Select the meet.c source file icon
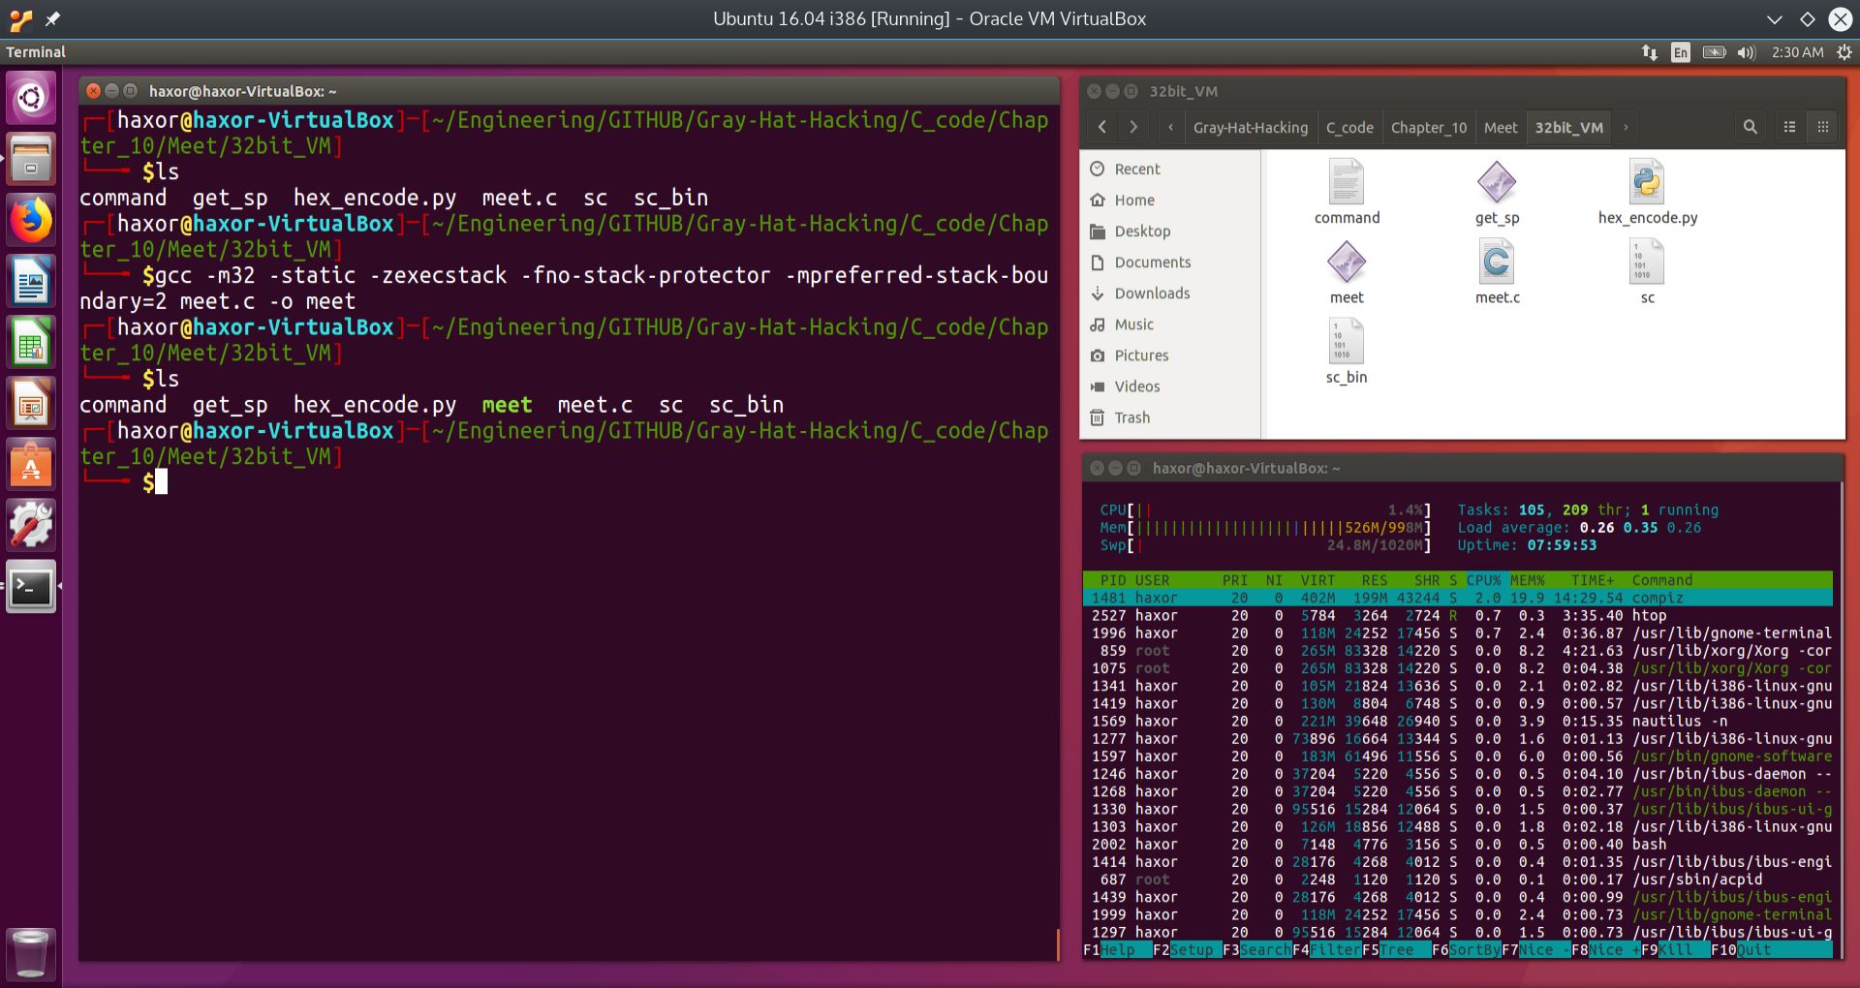This screenshot has width=1860, height=988. point(1497,262)
